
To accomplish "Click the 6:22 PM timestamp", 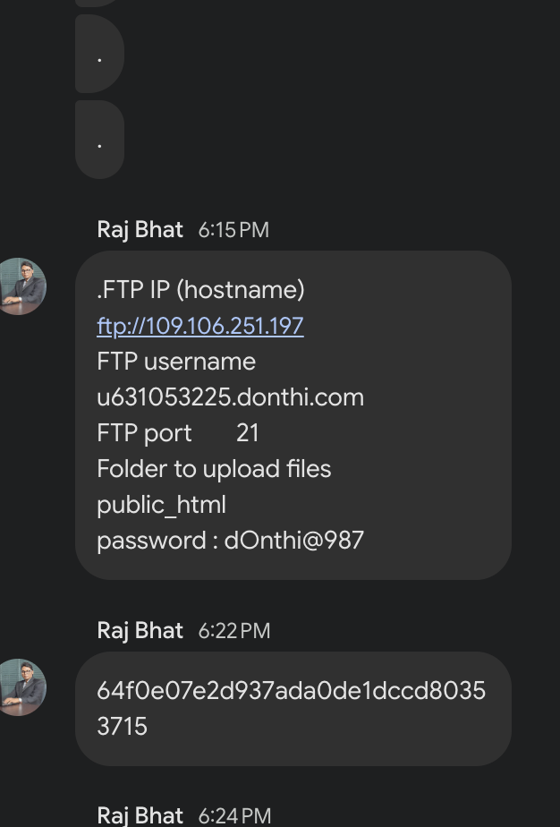I will click(233, 631).
